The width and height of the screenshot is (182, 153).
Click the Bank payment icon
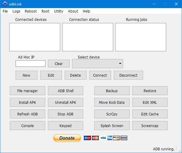coord(124,138)
